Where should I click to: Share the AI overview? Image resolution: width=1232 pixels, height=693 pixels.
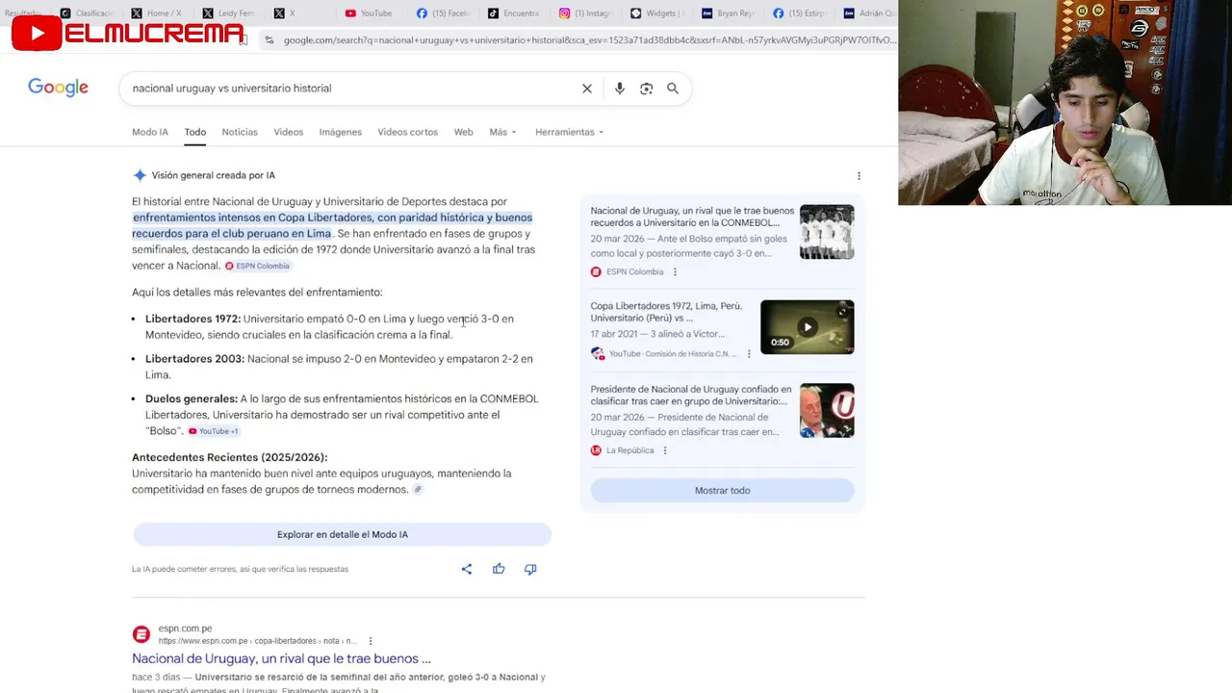(x=467, y=569)
